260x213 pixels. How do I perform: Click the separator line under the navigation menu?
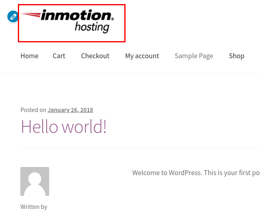click(130, 73)
